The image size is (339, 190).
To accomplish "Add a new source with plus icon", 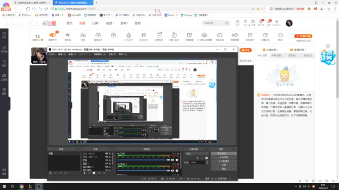I will tap(84, 173).
